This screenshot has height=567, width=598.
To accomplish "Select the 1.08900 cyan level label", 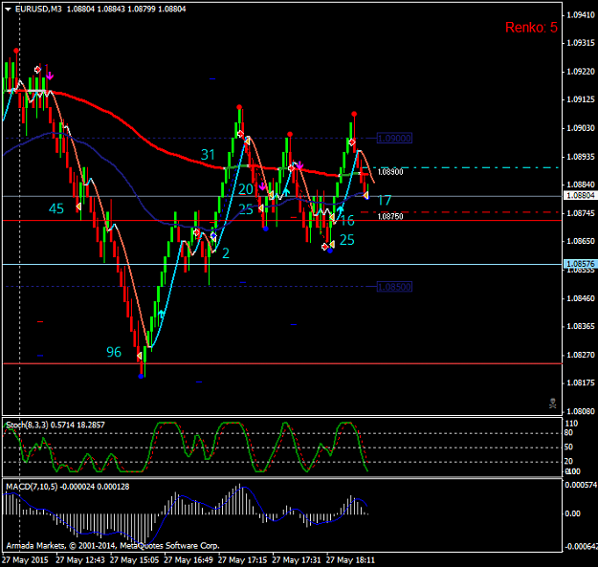I will point(390,172).
